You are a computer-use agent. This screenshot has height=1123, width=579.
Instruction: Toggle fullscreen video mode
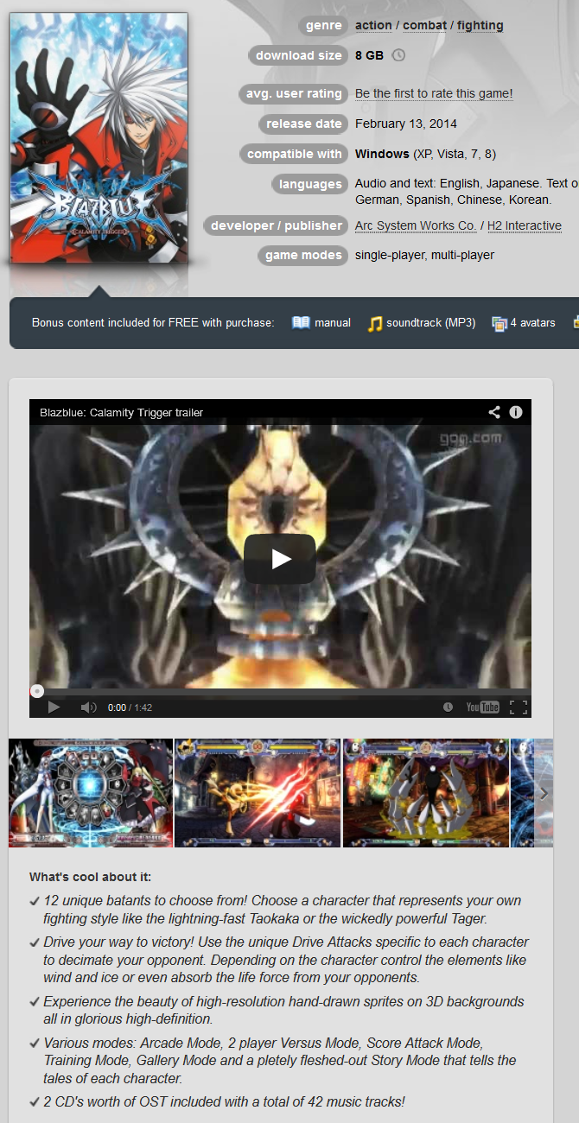point(519,707)
